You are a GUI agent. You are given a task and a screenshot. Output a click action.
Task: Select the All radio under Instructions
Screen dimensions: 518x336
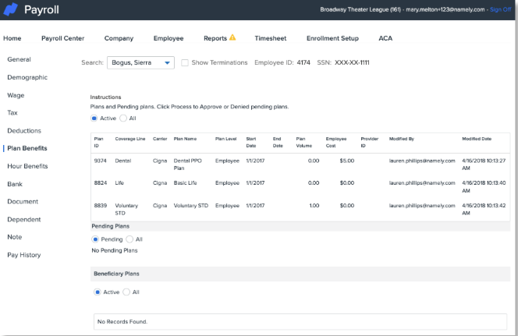click(x=123, y=118)
